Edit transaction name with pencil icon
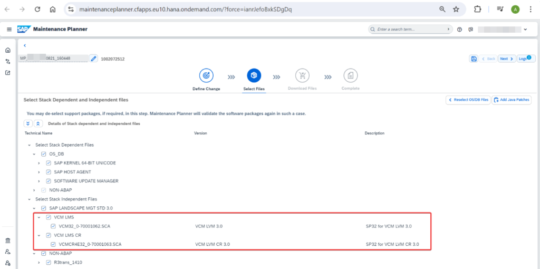Image resolution: width=540 pixels, height=269 pixels. pyautogui.click(x=94, y=59)
